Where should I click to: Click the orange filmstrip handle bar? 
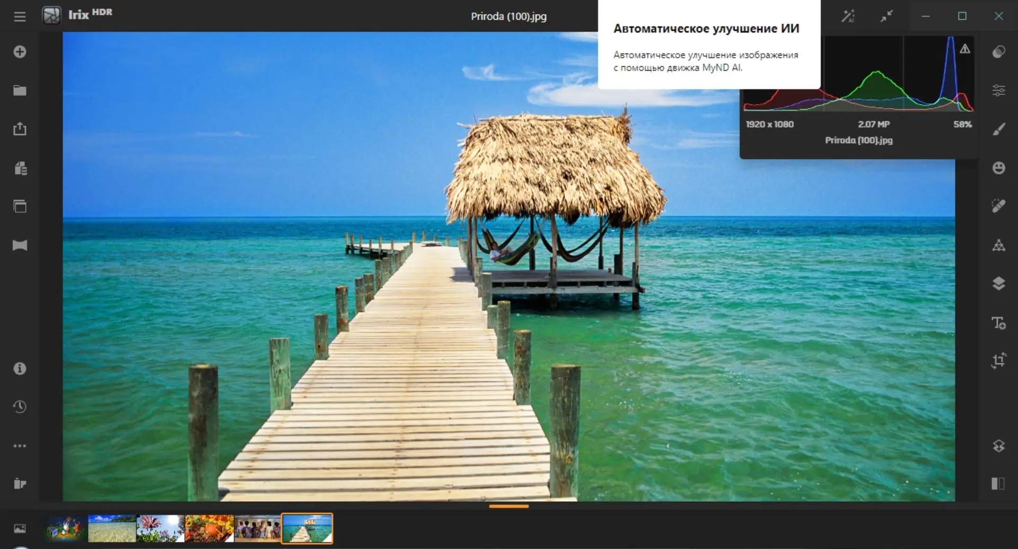[x=509, y=506]
